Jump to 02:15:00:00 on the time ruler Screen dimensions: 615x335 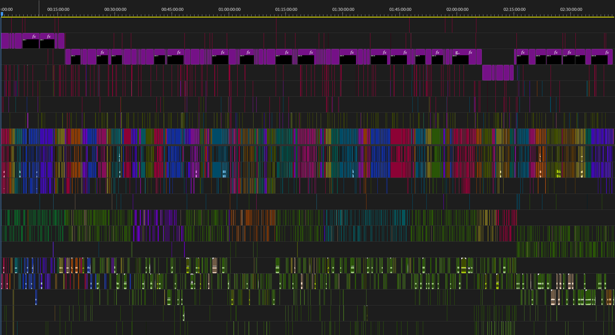coord(514,9)
